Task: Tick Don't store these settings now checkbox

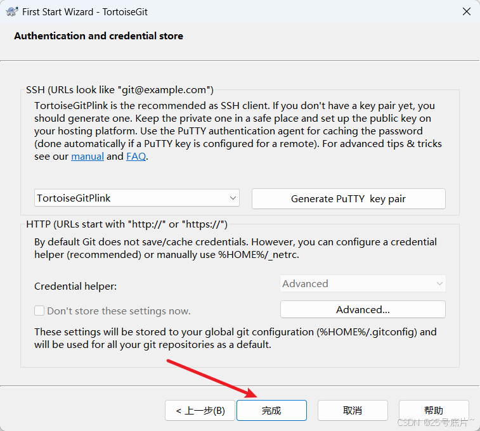Action: click(x=39, y=311)
